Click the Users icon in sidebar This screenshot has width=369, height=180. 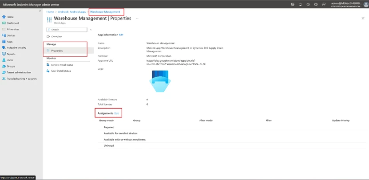click(x=4, y=60)
